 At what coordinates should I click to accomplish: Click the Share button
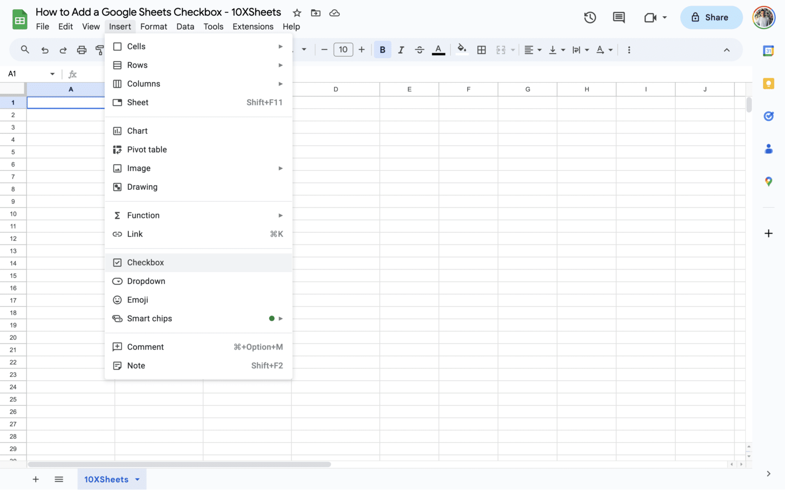[711, 17]
